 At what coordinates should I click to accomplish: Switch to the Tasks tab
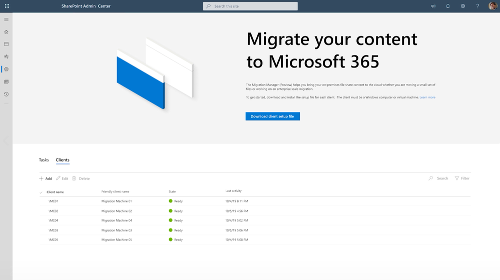44,160
